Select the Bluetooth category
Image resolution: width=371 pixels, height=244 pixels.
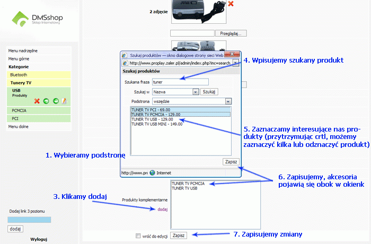pos(39,75)
